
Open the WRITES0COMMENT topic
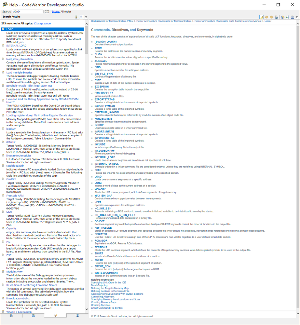click(106, 273)
